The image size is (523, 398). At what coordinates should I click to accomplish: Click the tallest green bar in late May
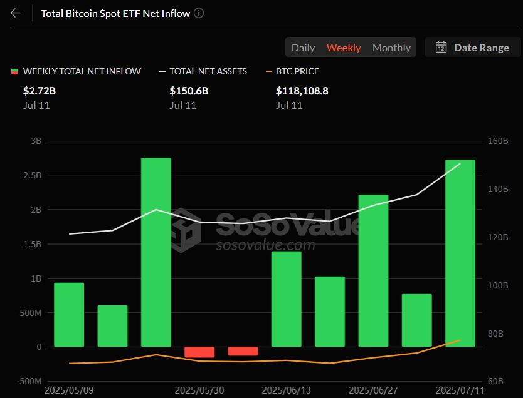click(x=156, y=252)
